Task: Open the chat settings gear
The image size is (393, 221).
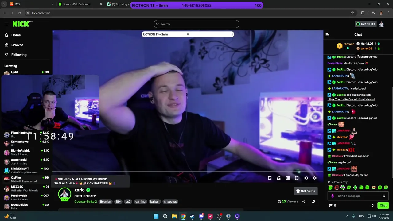Action: click(x=372, y=206)
